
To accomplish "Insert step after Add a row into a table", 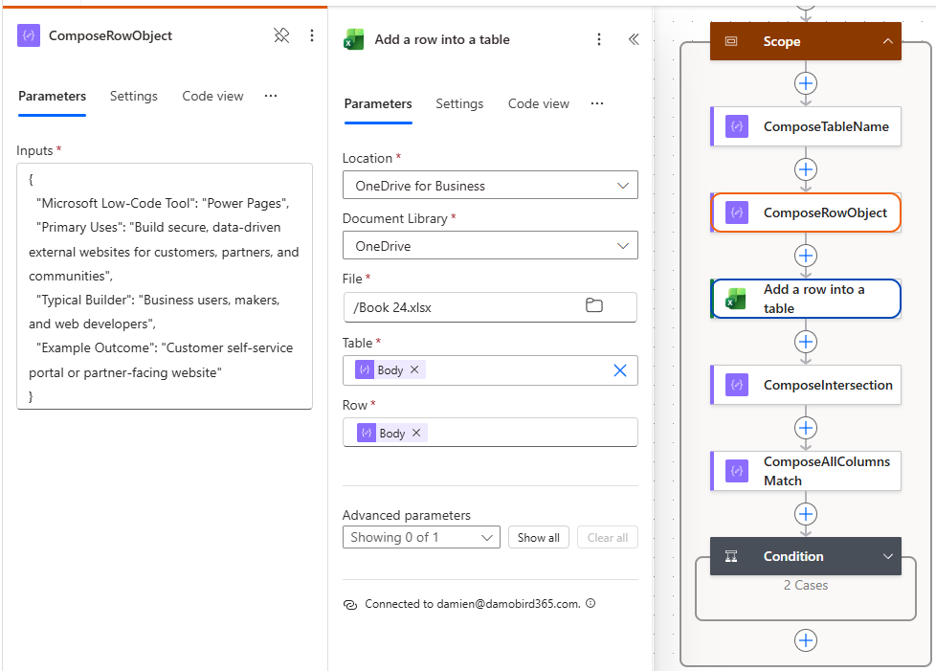I will (806, 342).
